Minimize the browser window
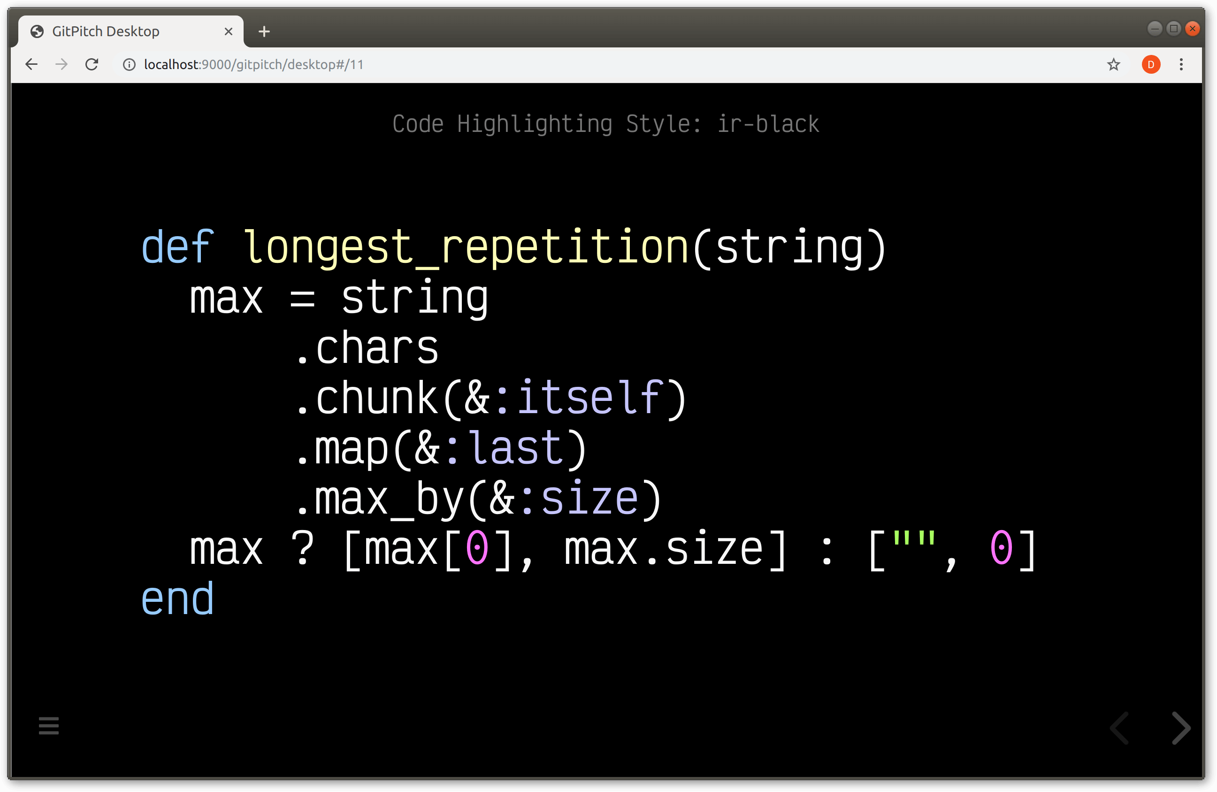1217x792 pixels. coord(1155,29)
